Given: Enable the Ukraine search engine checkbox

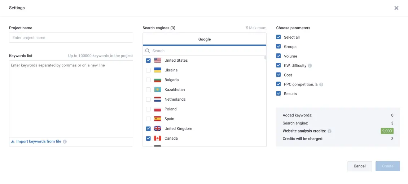Looking at the screenshot, I should (x=148, y=70).
